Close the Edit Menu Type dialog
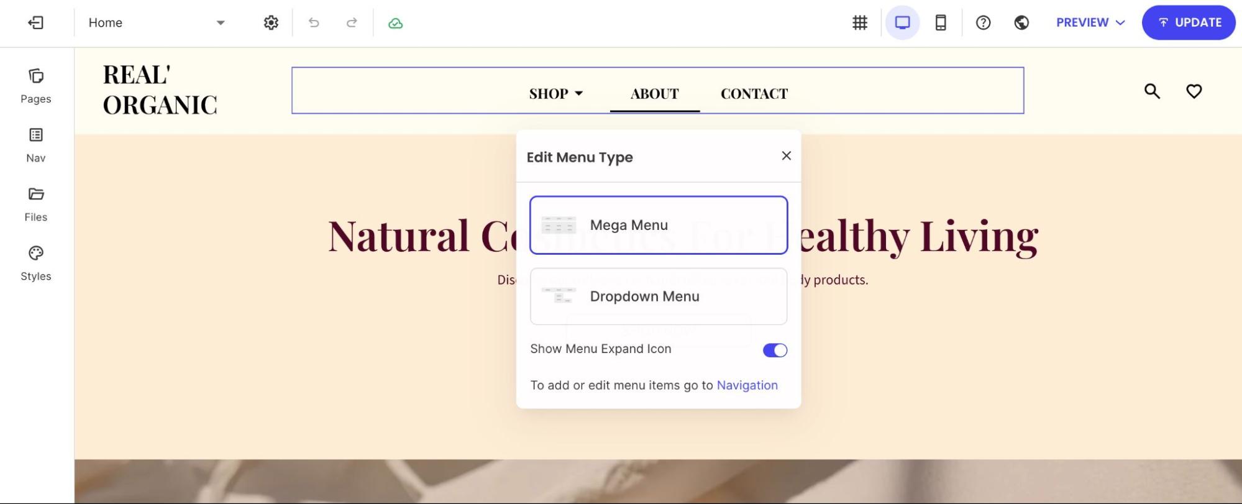1242x504 pixels. coord(787,155)
